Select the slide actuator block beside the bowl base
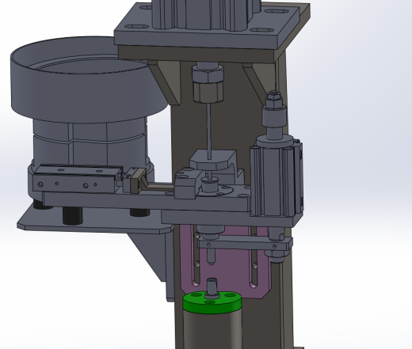Image resolution: width=412 pixels, height=349 pixels. pyautogui.click(x=77, y=180)
